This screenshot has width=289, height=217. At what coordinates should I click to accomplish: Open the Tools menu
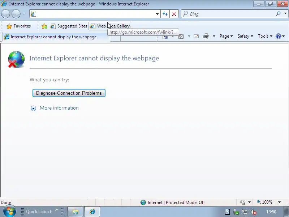(265, 36)
